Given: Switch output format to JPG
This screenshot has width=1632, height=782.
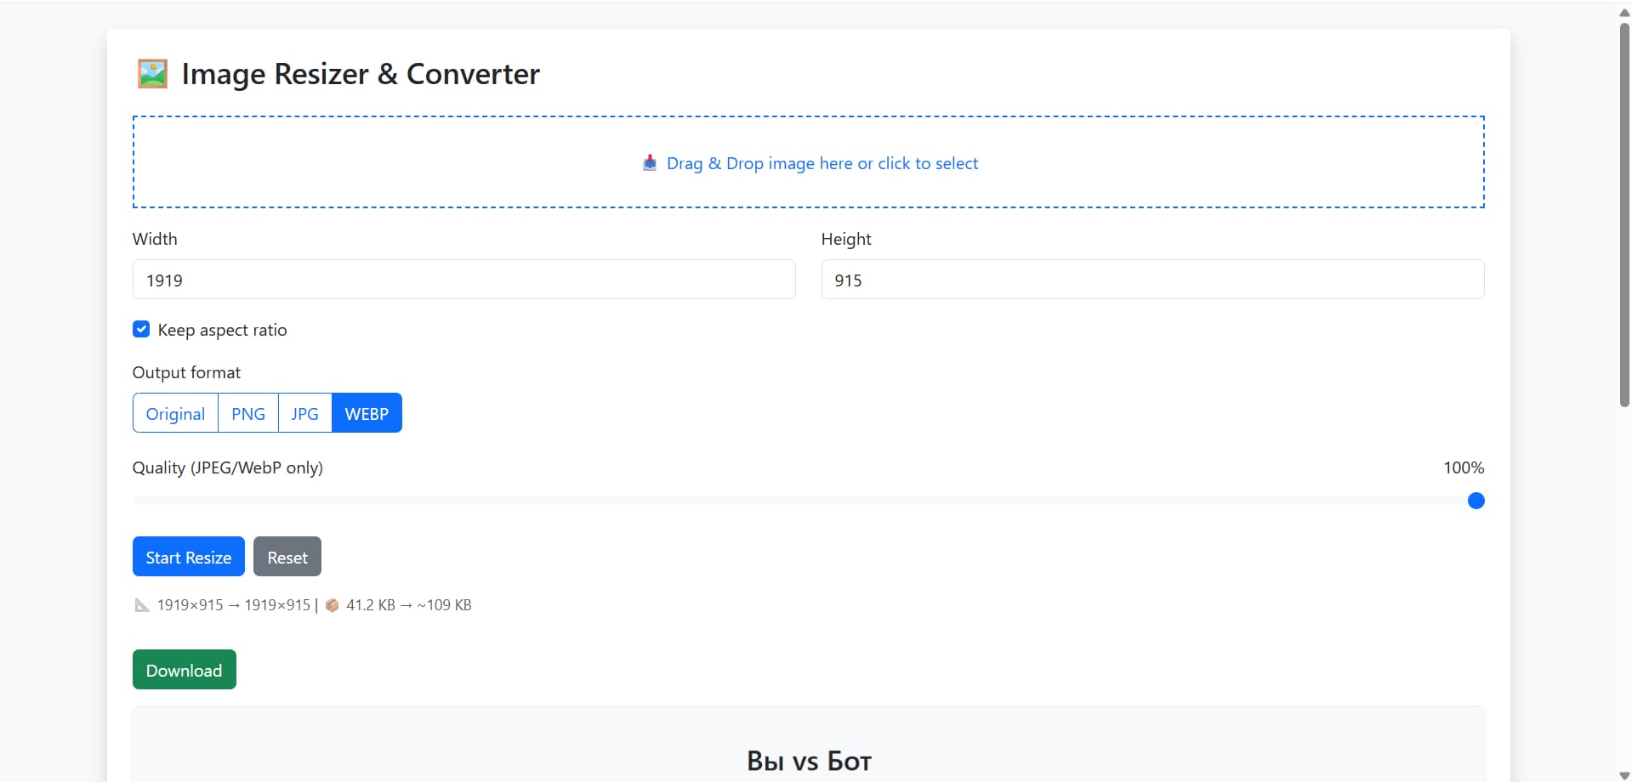Looking at the screenshot, I should point(304,414).
